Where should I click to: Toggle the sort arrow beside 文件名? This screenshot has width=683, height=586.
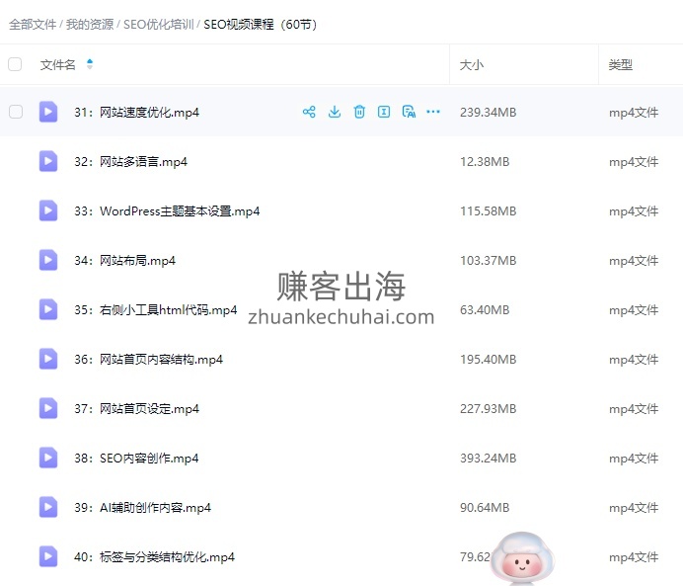pos(90,64)
